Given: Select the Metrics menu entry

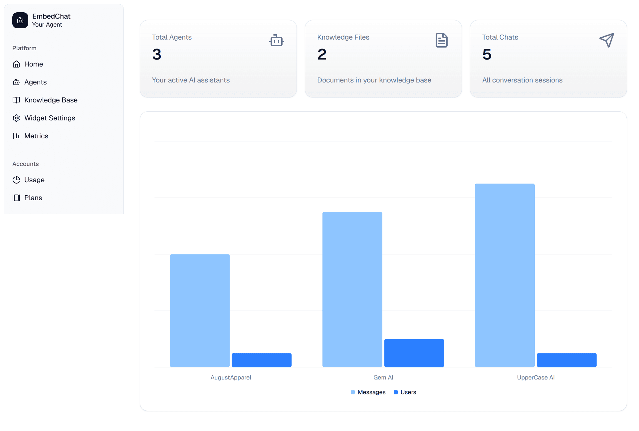Looking at the screenshot, I should click(36, 136).
